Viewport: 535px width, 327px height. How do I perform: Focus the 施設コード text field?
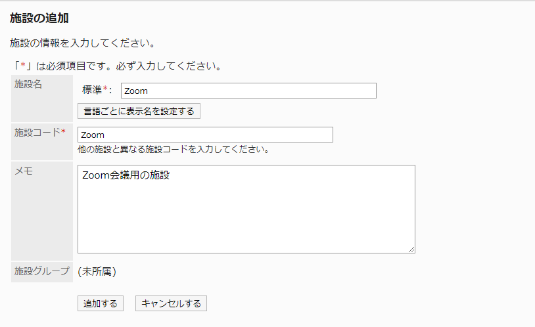(x=205, y=135)
